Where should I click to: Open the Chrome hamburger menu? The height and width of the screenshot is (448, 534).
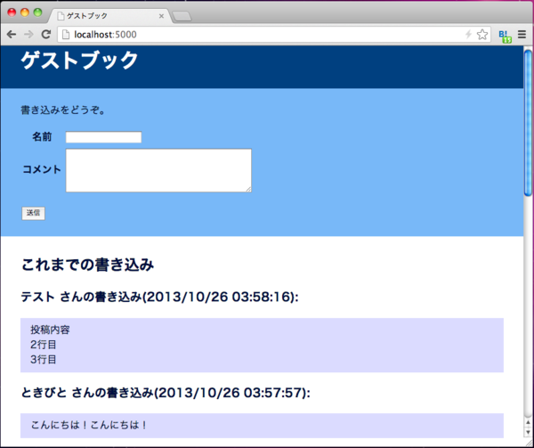tap(522, 34)
